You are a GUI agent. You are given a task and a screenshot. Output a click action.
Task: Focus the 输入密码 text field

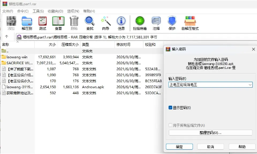[x=210, y=85]
